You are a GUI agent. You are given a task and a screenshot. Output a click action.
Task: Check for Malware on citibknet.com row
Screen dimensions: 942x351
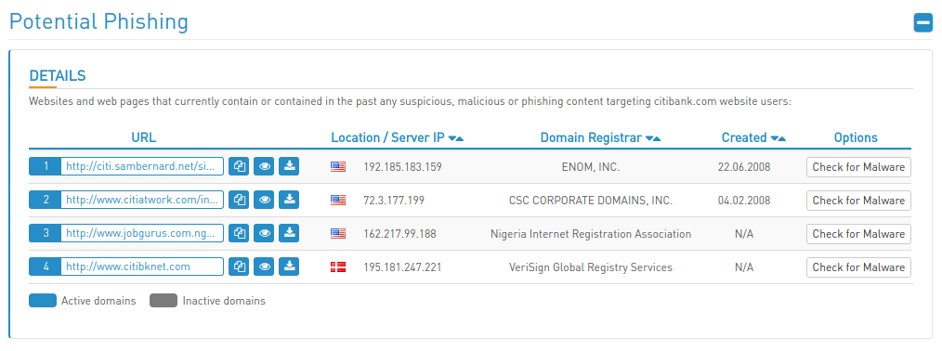[858, 267]
